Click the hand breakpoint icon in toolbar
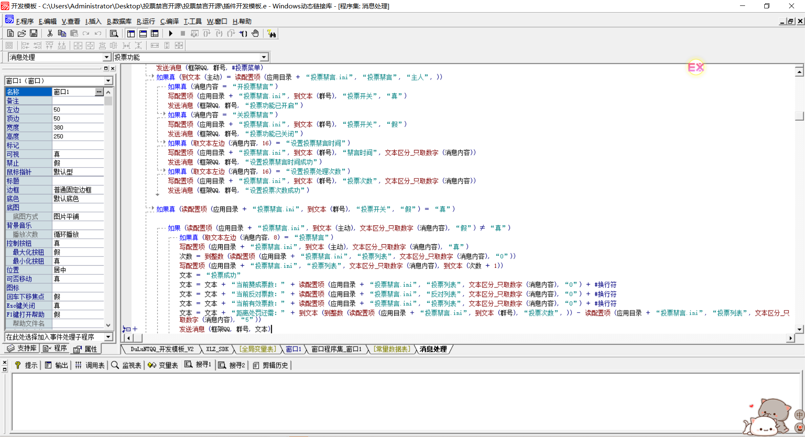This screenshot has width=805, height=437. pyautogui.click(x=255, y=34)
